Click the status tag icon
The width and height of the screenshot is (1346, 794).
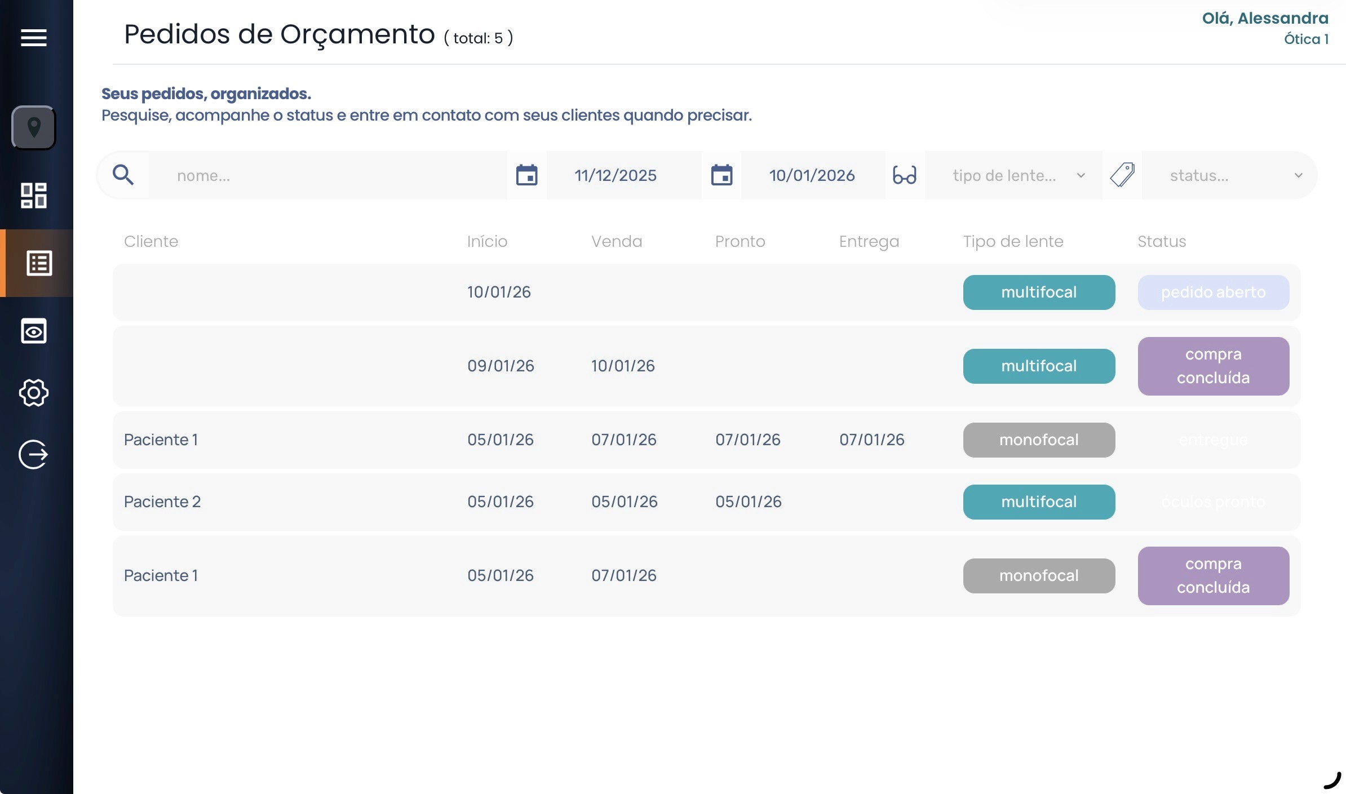point(1122,175)
